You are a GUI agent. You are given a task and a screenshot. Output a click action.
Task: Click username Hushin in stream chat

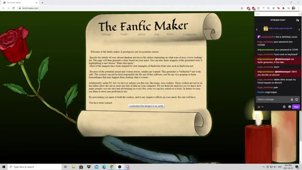click(x=261, y=93)
